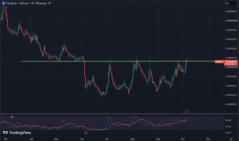Click the Cardano / Bitcoin chart title
Screen dimensions: 239x141
coord(26,3)
